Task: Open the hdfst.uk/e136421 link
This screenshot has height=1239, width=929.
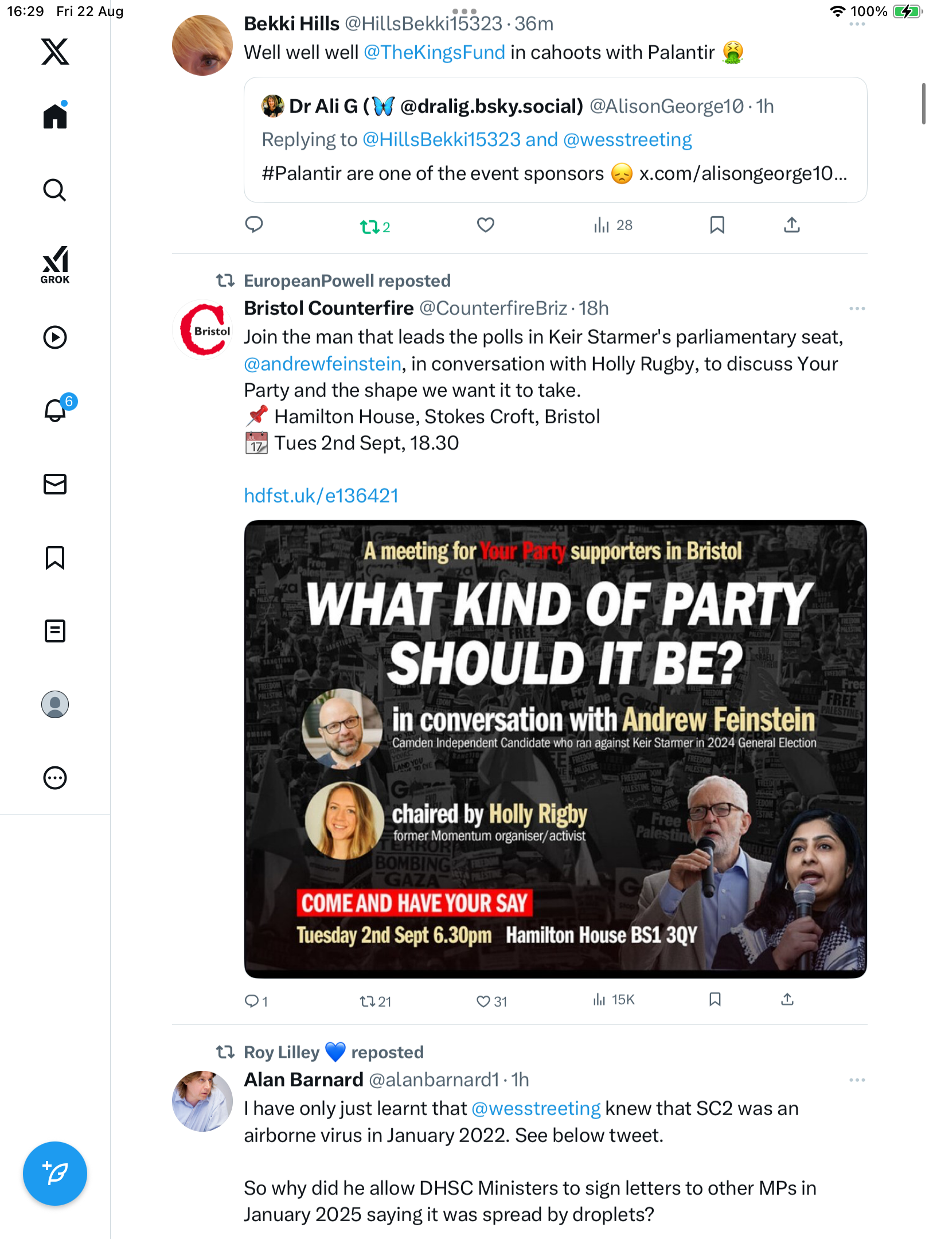Action: (x=321, y=496)
